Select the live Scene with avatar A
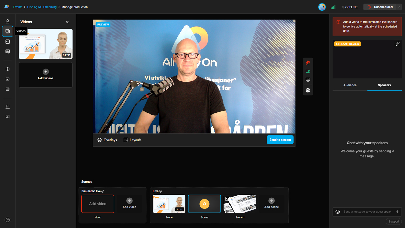 (205, 204)
